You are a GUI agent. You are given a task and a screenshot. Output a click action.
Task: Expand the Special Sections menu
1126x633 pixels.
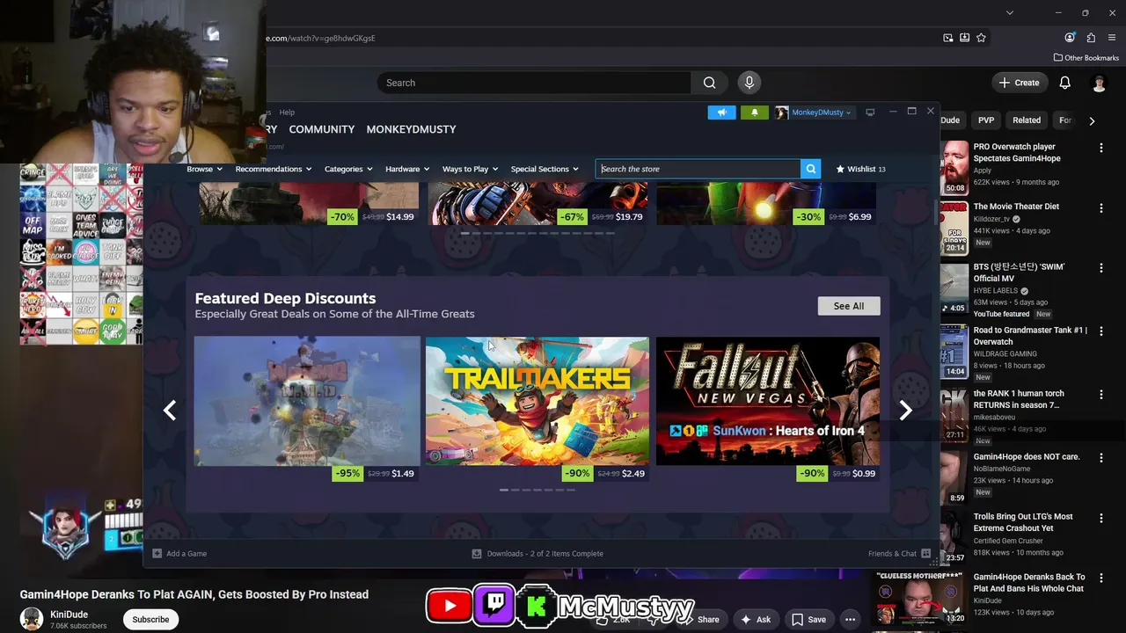545,169
